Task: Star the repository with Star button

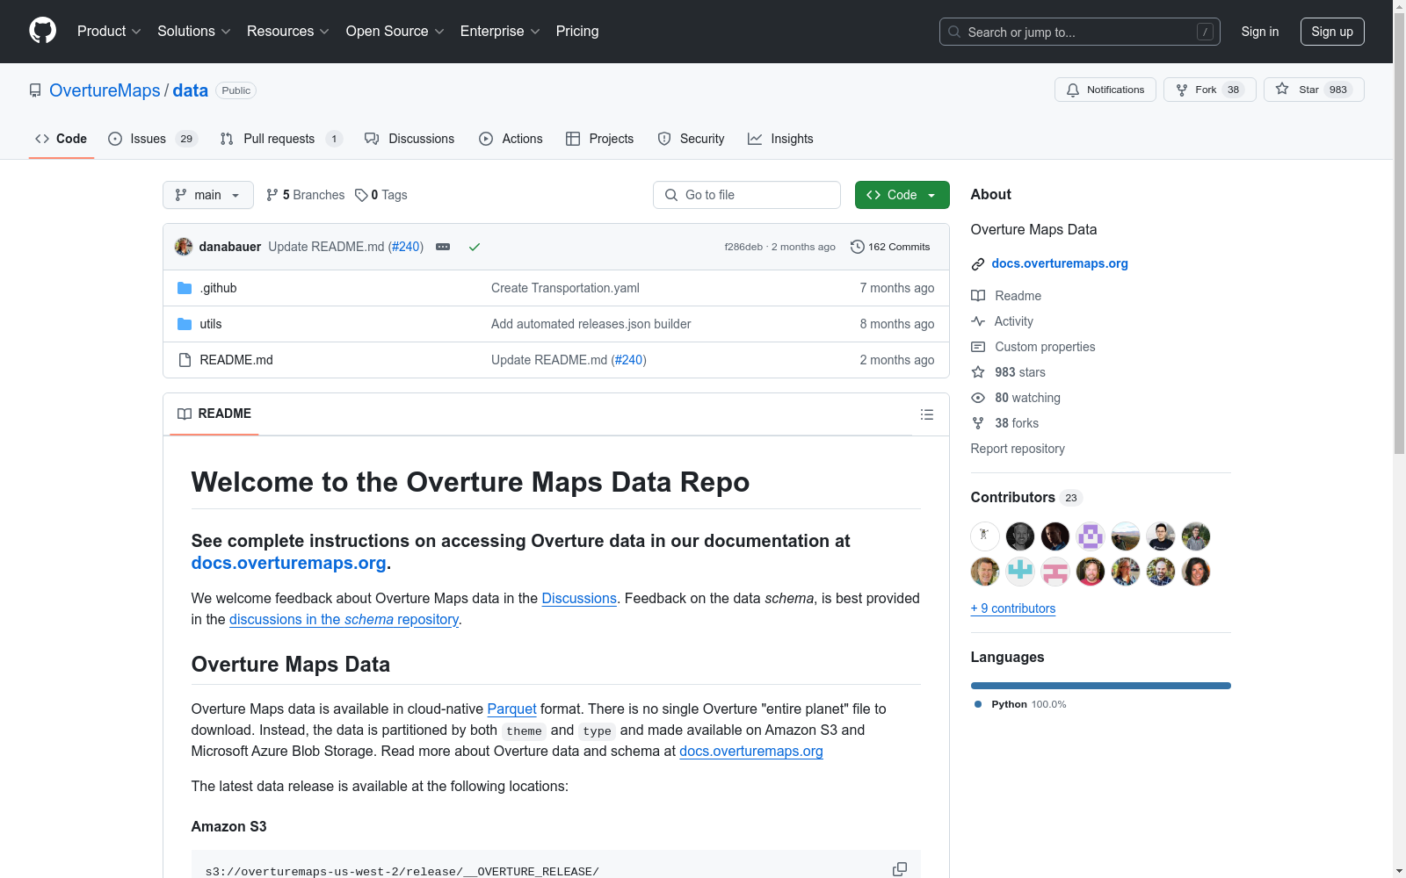Action: pos(1314,90)
